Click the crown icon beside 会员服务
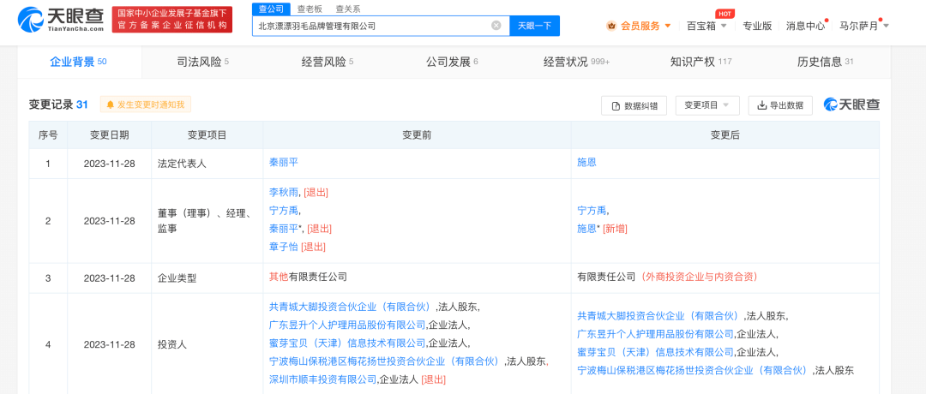The width and height of the screenshot is (926, 394). (611, 26)
